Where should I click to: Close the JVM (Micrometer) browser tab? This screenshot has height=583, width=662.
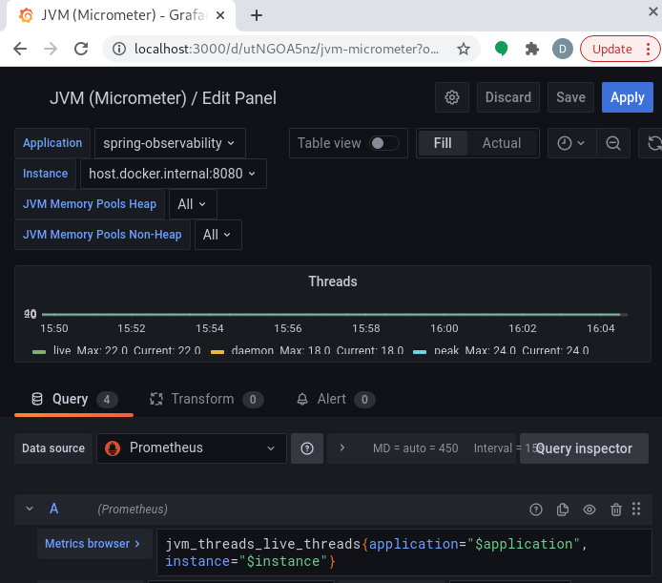pyautogui.click(x=220, y=15)
